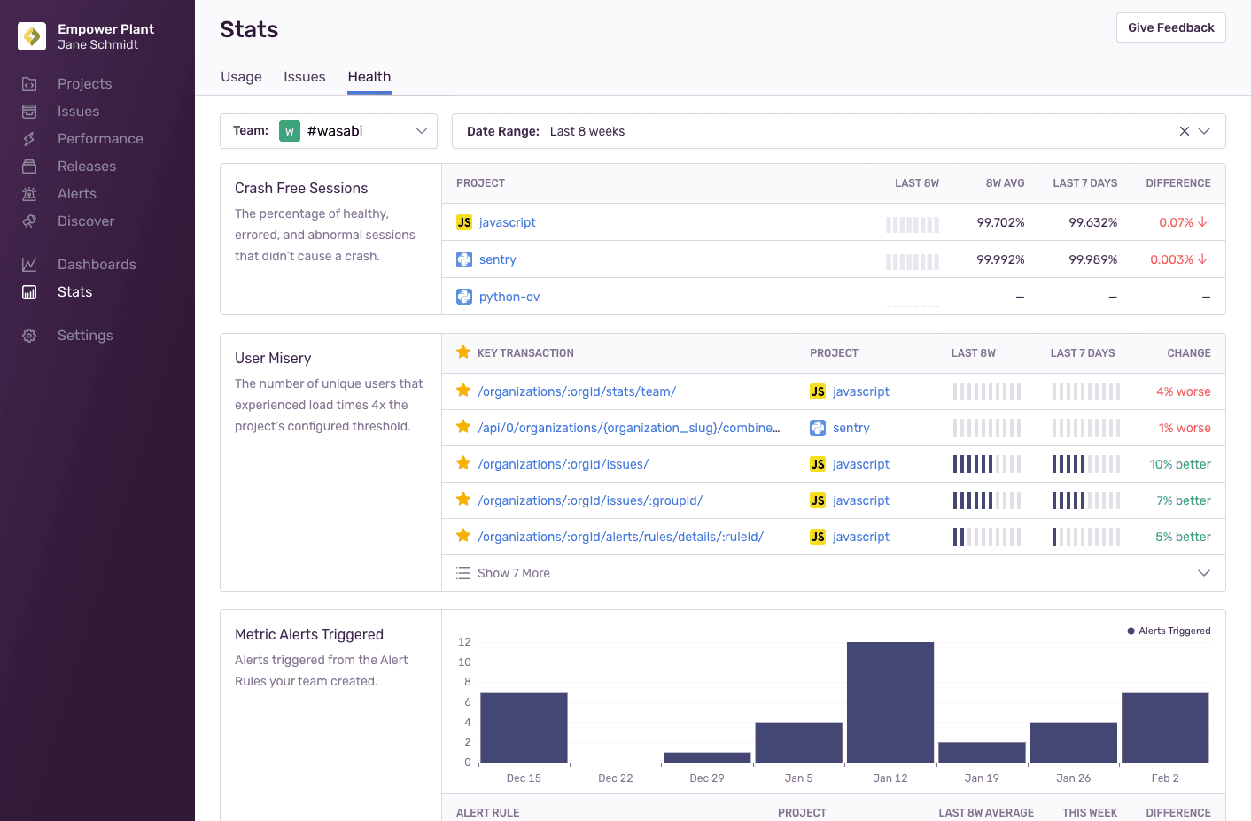Click the Give Feedback button
The height and width of the screenshot is (821, 1251).
tap(1170, 27)
